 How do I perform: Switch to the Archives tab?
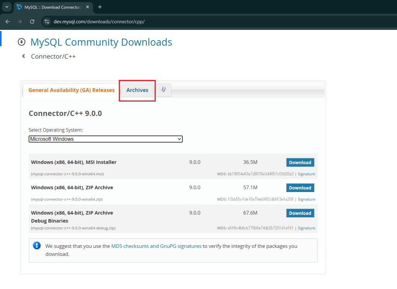coord(137,90)
